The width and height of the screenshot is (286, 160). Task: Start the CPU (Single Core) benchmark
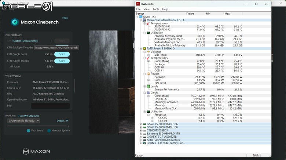tap(62, 54)
